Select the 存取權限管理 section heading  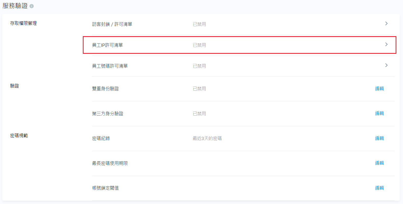23,23
